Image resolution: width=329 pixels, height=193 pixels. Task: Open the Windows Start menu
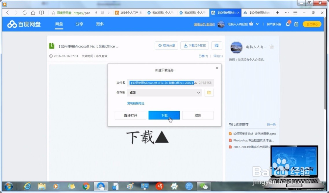point(9,186)
